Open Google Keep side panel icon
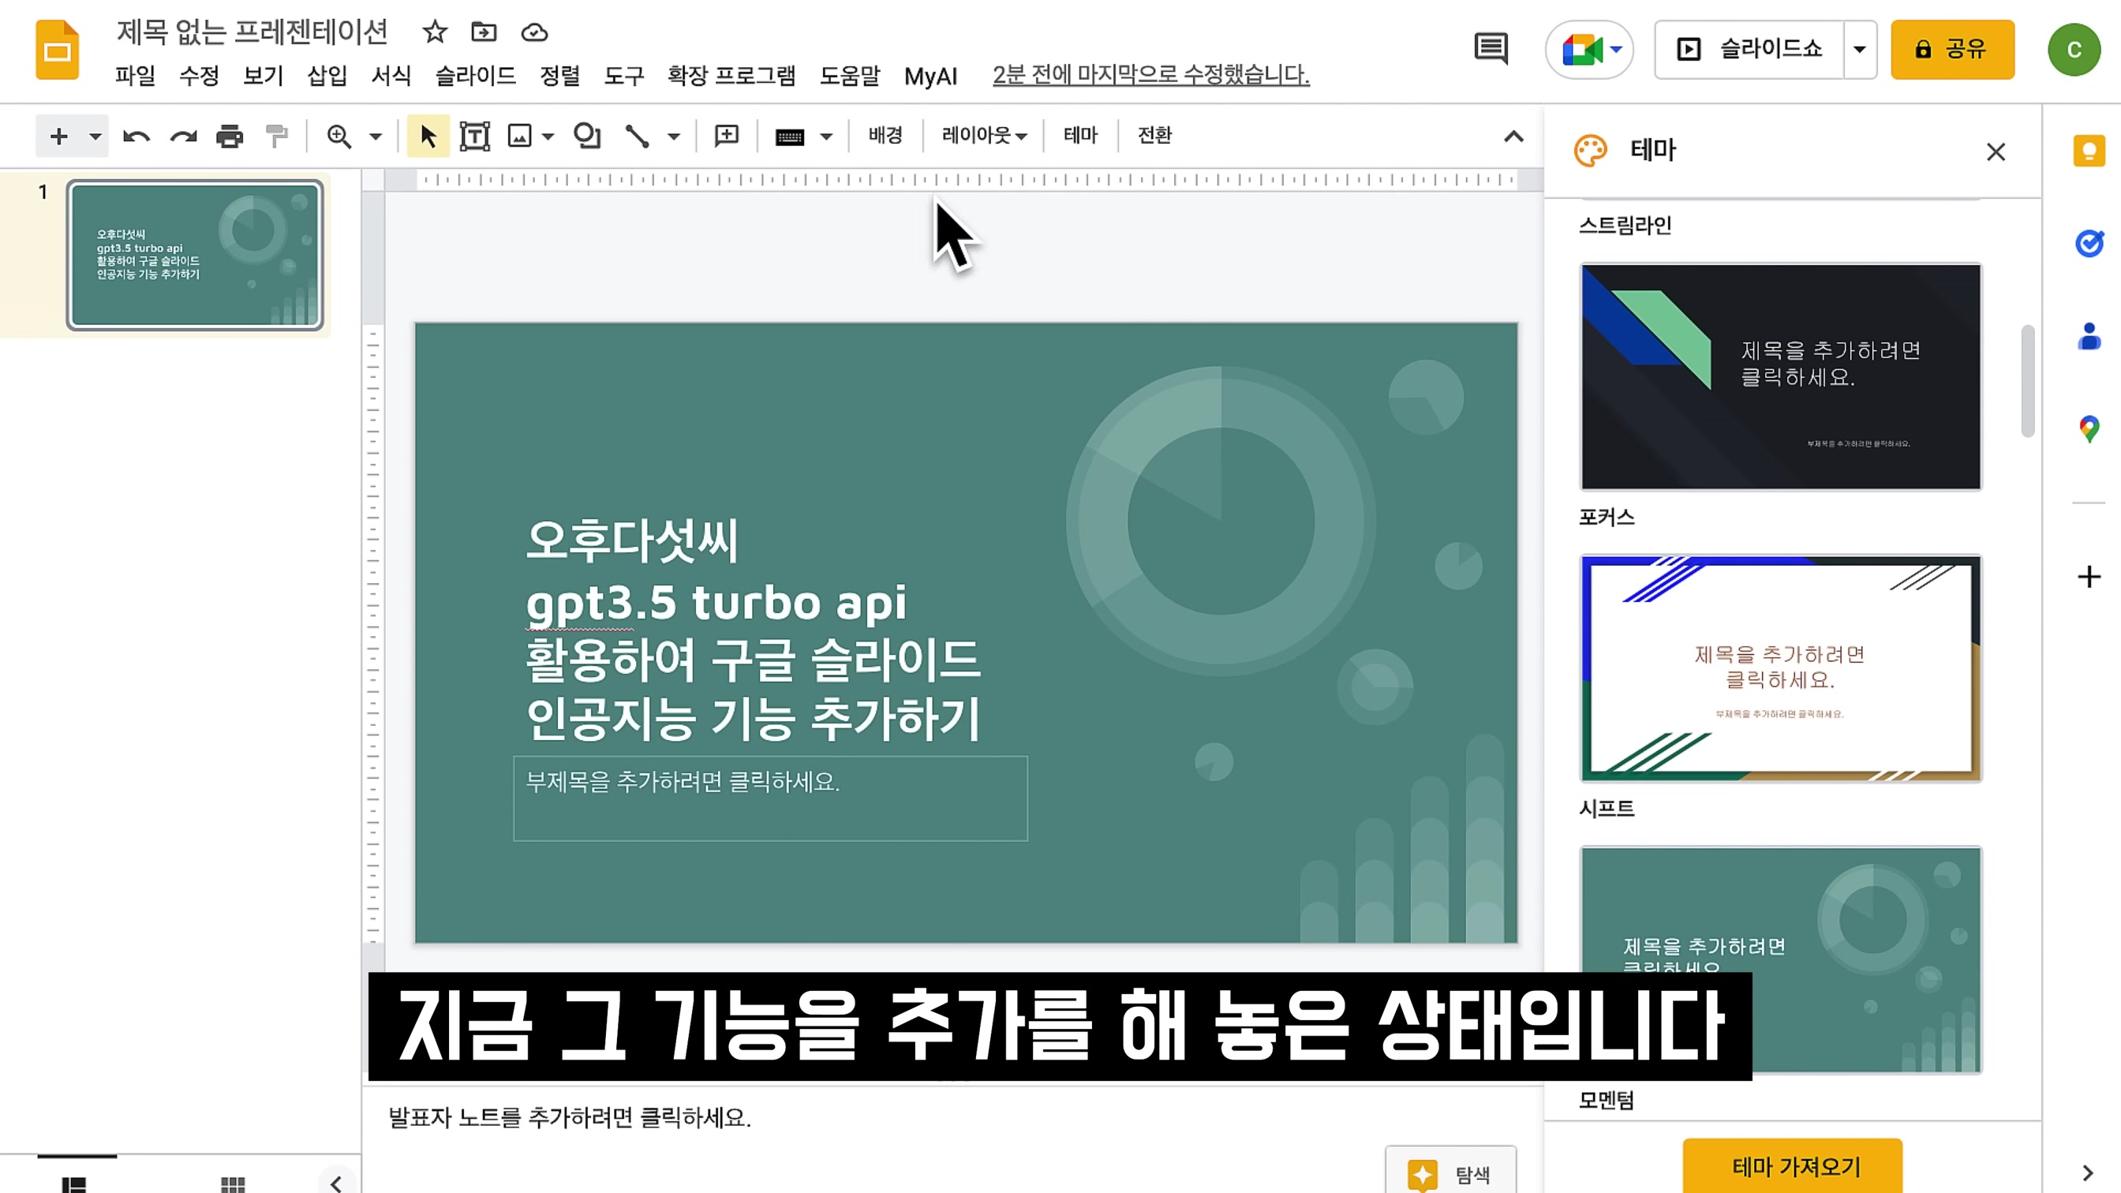The height and width of the screenshot is (1193, 2121). coord(2089,151)
